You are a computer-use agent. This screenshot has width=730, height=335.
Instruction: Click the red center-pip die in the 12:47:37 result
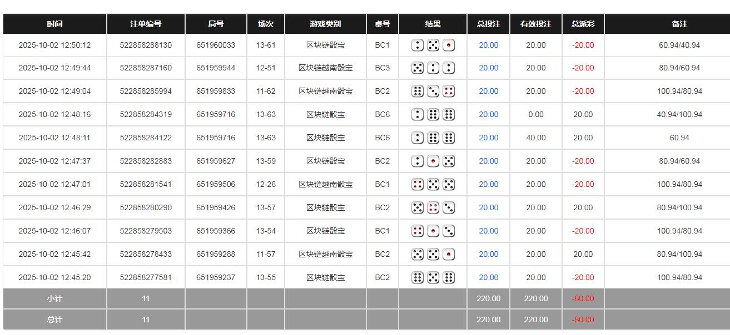coord(433,161)
